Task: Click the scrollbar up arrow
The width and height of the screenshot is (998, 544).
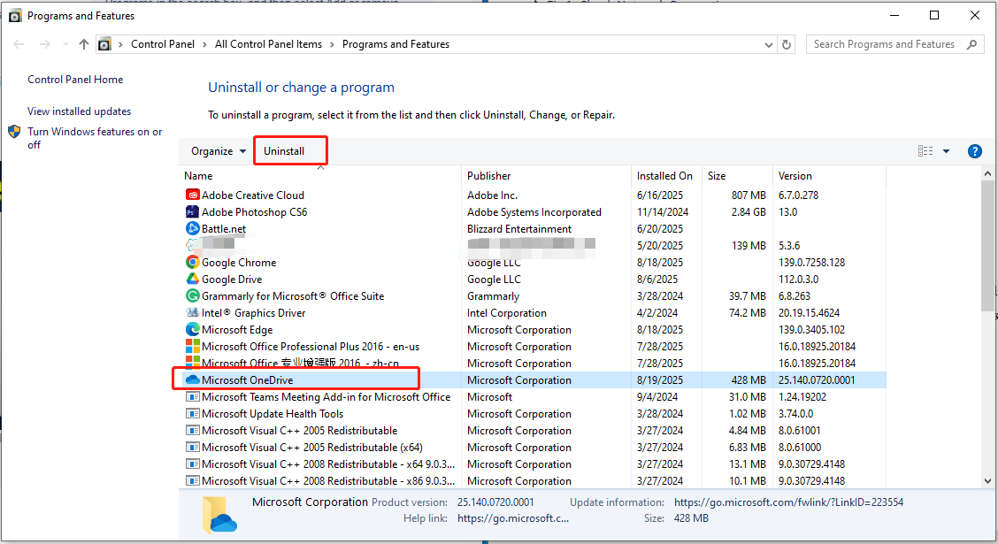Action: [x=987, y=173]
